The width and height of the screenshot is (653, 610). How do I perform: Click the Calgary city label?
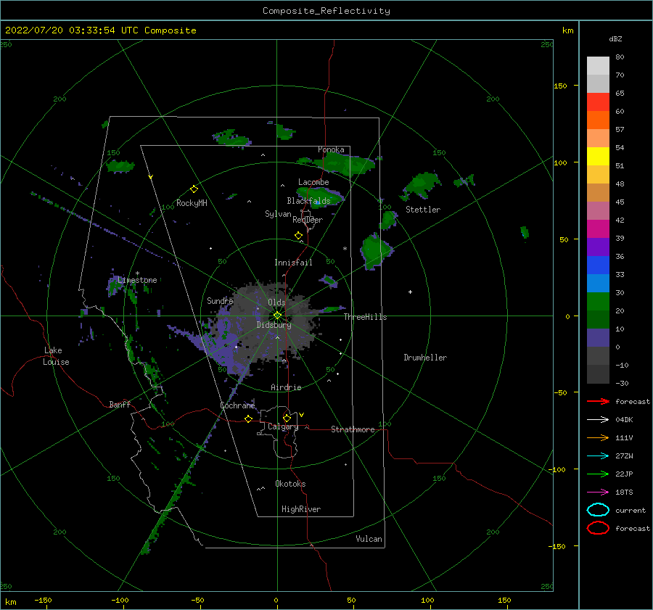click(x=283, y=426)
